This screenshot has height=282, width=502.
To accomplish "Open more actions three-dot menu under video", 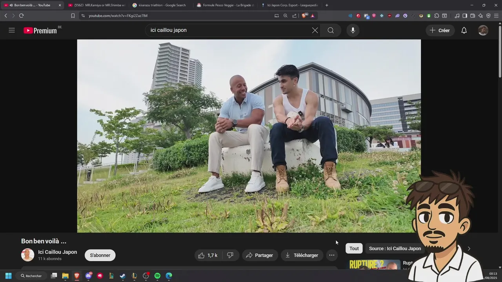I will coord(331,255).
